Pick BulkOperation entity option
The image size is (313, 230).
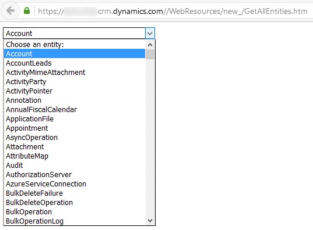click(x=75, y=212)
